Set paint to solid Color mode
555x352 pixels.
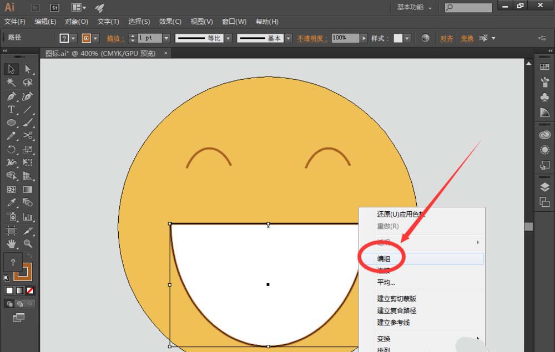(9, 290)
